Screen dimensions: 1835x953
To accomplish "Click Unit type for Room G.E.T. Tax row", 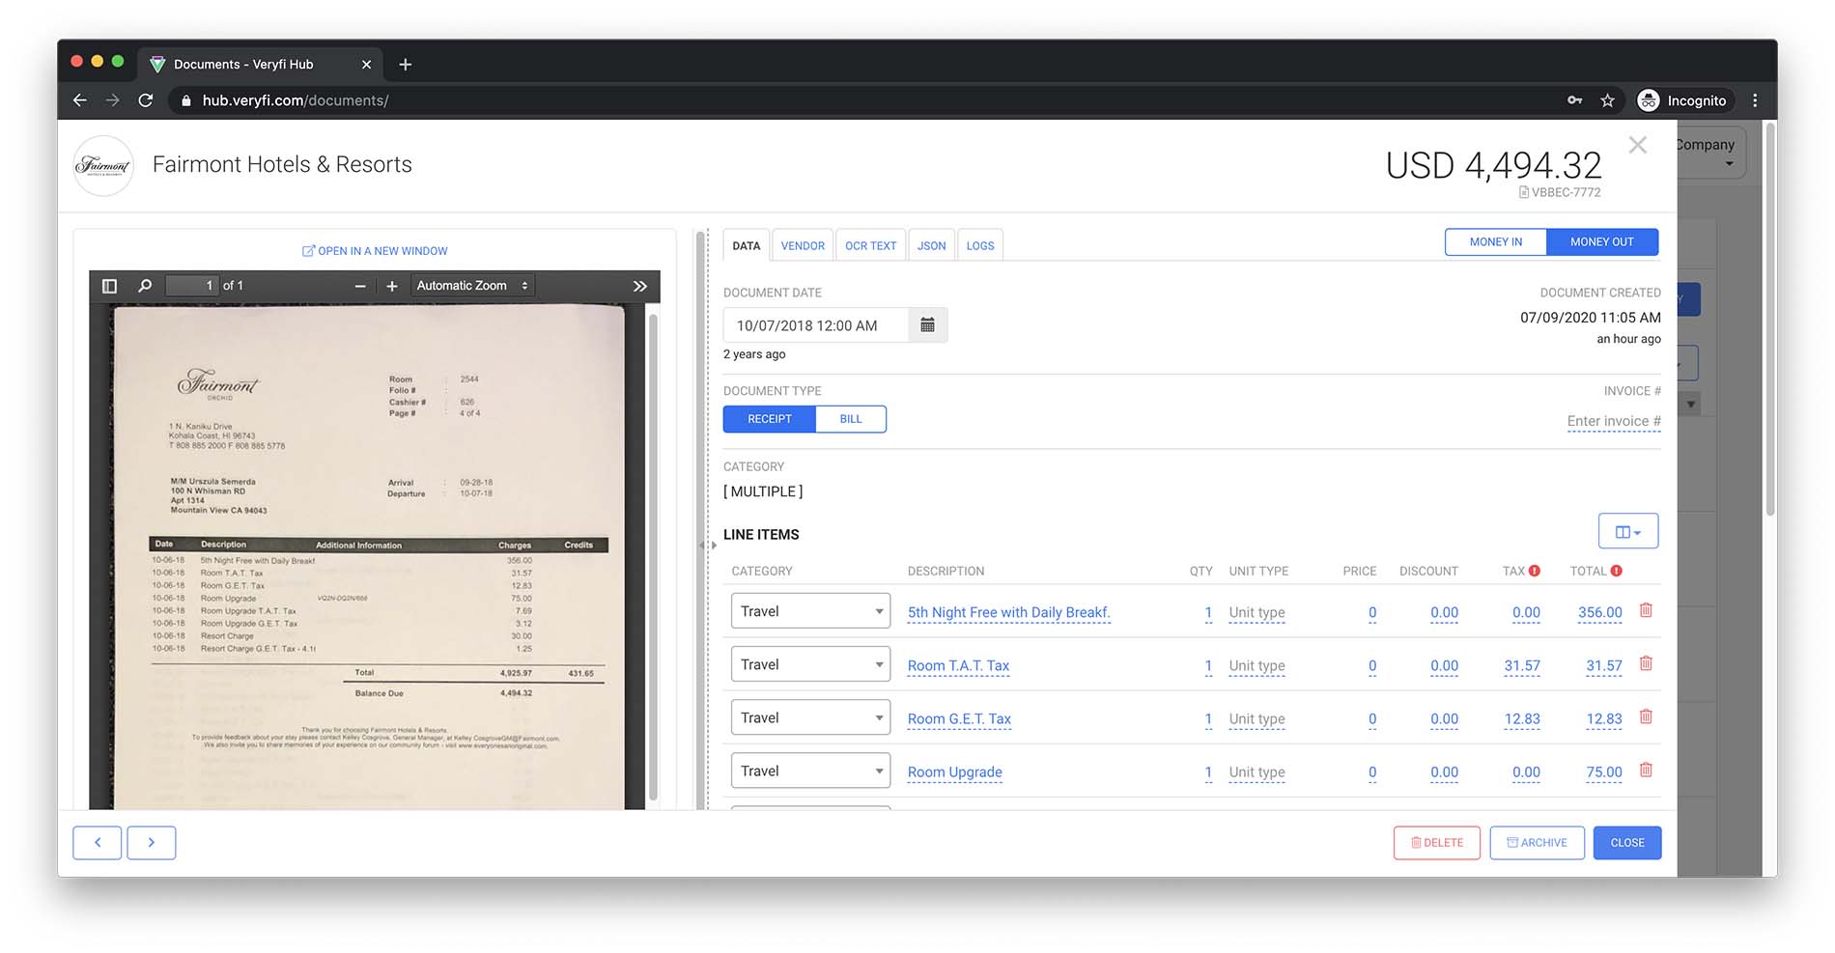I will 1256,719.
